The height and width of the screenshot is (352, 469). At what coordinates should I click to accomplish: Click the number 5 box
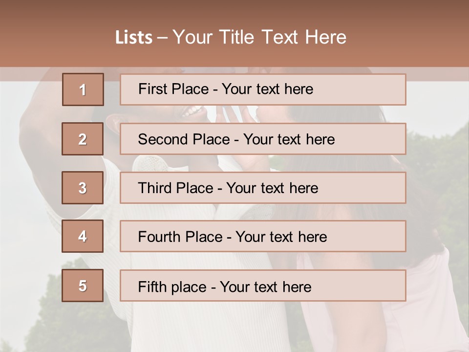click(83, 286)
